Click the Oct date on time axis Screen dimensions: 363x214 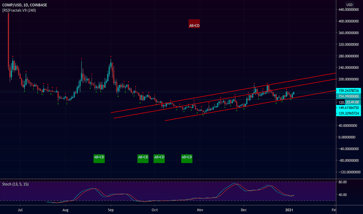(x=155, y=210)
